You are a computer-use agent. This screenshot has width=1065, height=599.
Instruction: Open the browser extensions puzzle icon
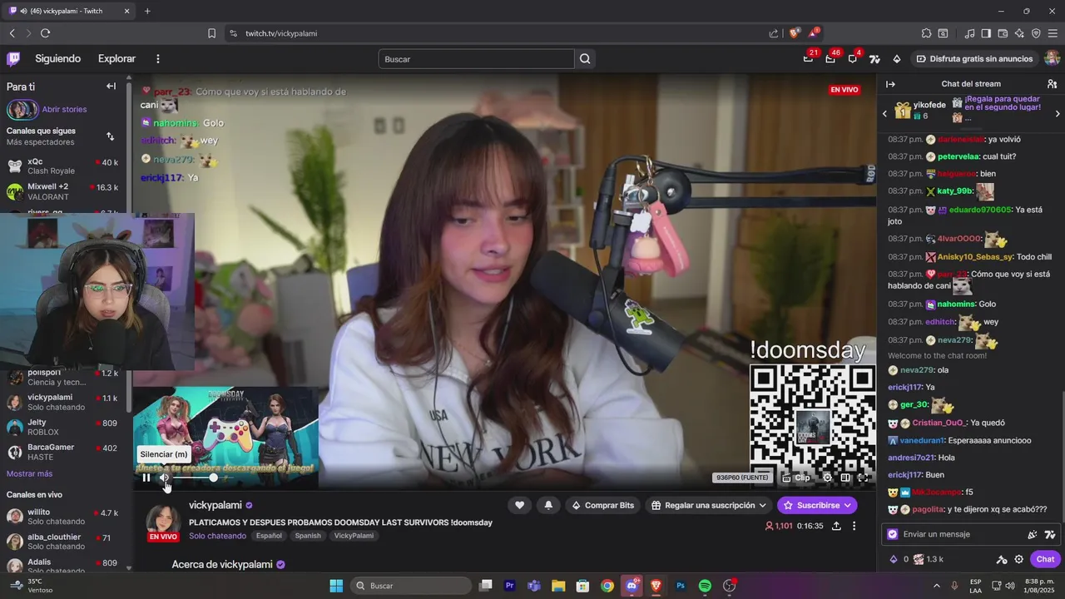(926, 33)
